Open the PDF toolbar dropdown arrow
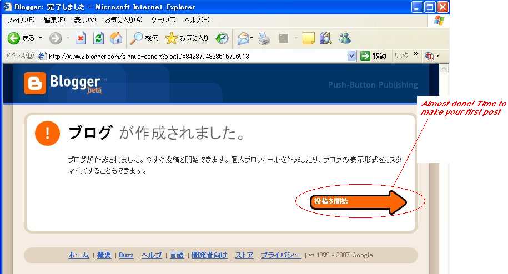508x274 pixels. (437, 56)
